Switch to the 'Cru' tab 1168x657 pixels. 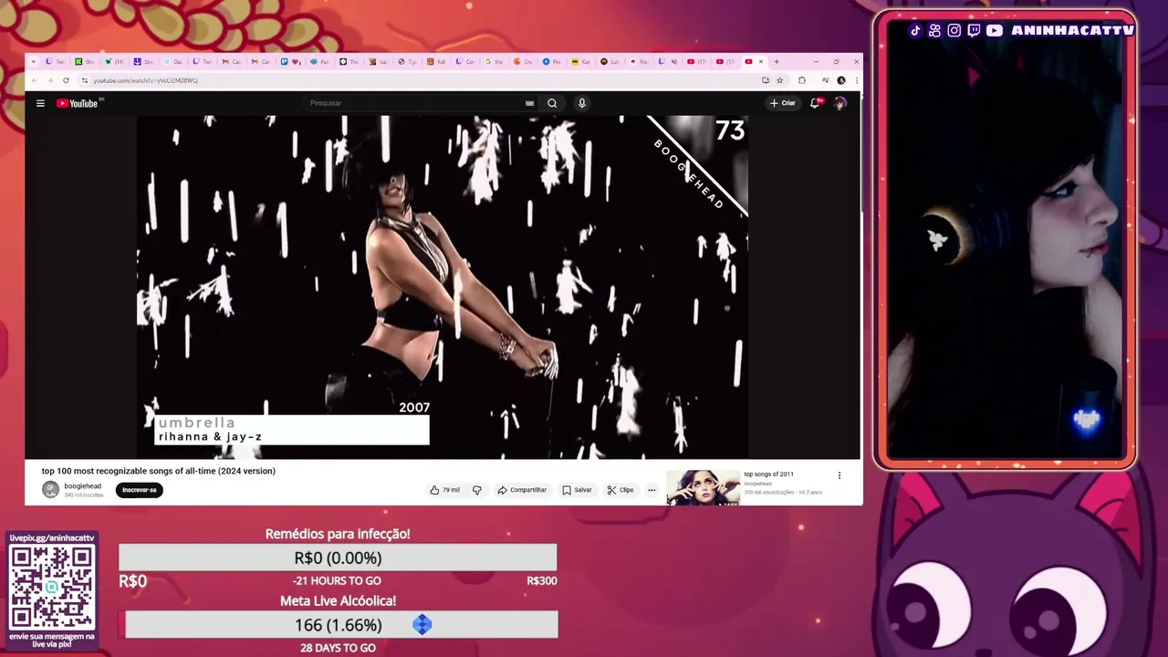click(524, 62)
